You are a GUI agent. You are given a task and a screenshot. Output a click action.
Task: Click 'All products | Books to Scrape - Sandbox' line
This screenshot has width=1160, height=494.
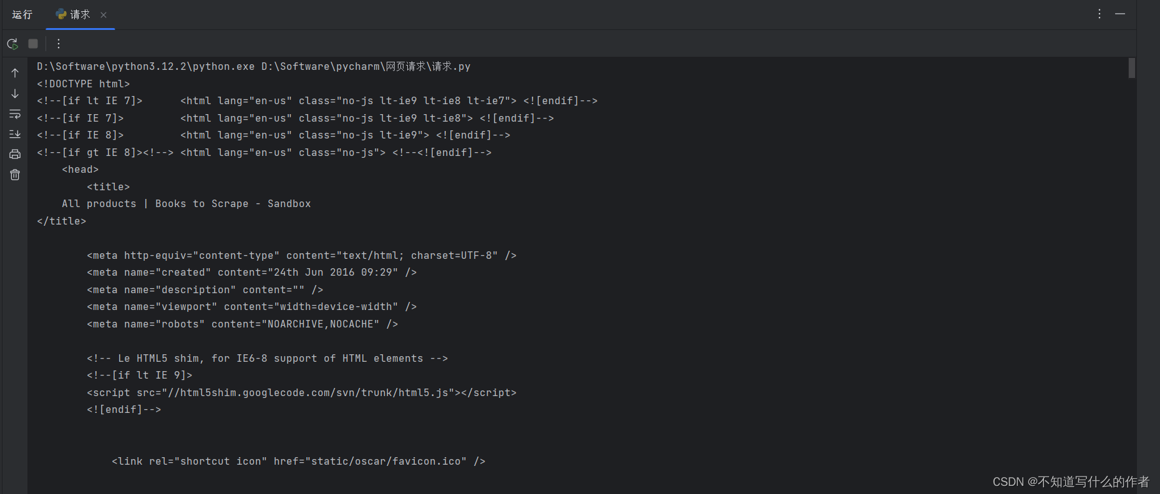click(186, 203)
